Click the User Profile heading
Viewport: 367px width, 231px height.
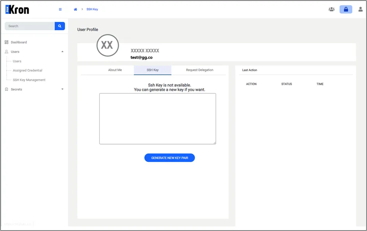pyautogui.click(x=87, y=29)
